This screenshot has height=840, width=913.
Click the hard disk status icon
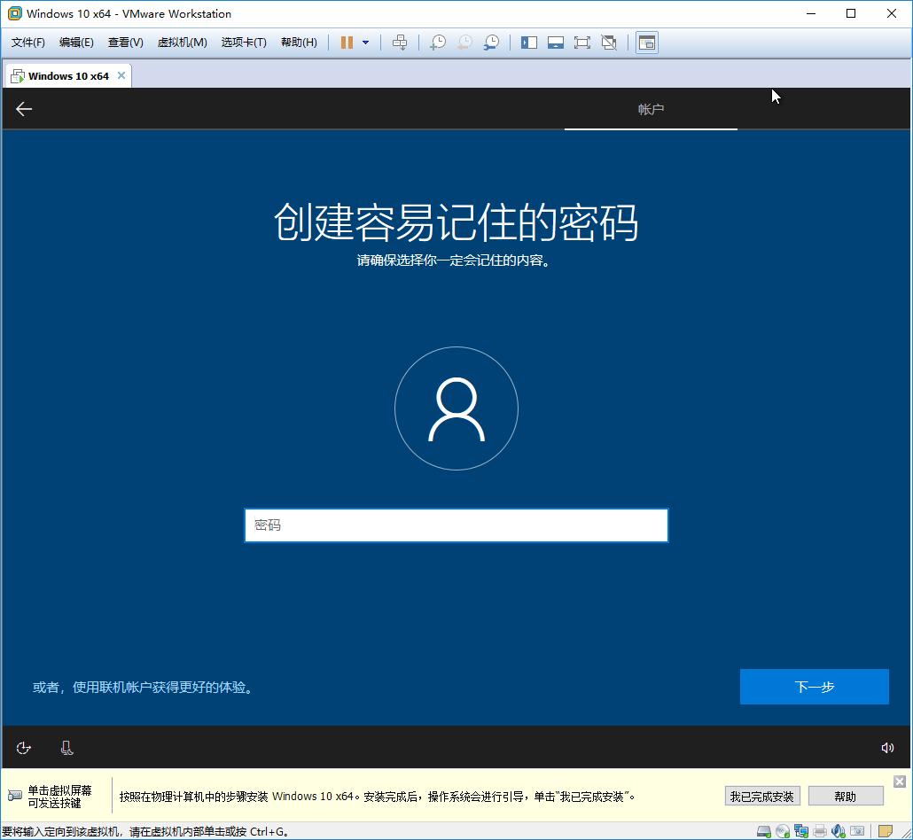pyautogui.click(x=763, y=831)
